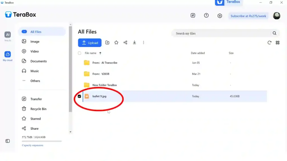Select the My cloud sidebar icon
This screenshot has height=161, width=287.
point(8,54)
